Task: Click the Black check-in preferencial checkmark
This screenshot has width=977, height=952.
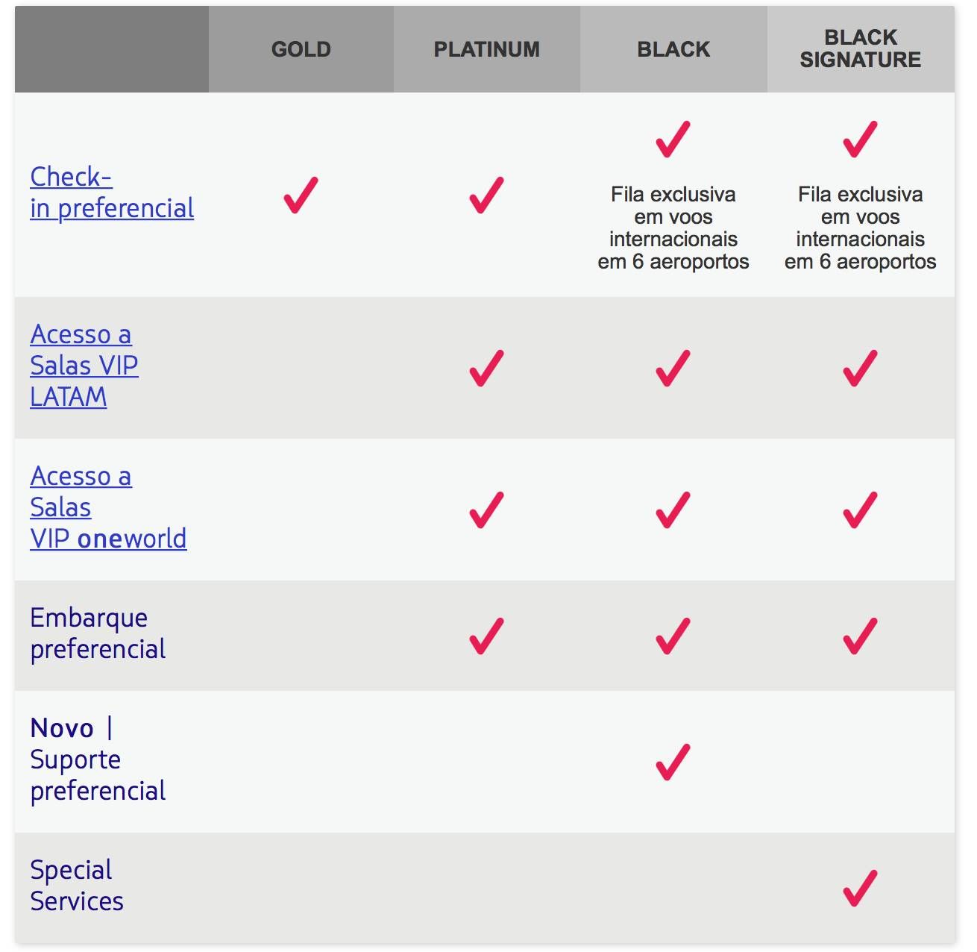Action: 673,140
